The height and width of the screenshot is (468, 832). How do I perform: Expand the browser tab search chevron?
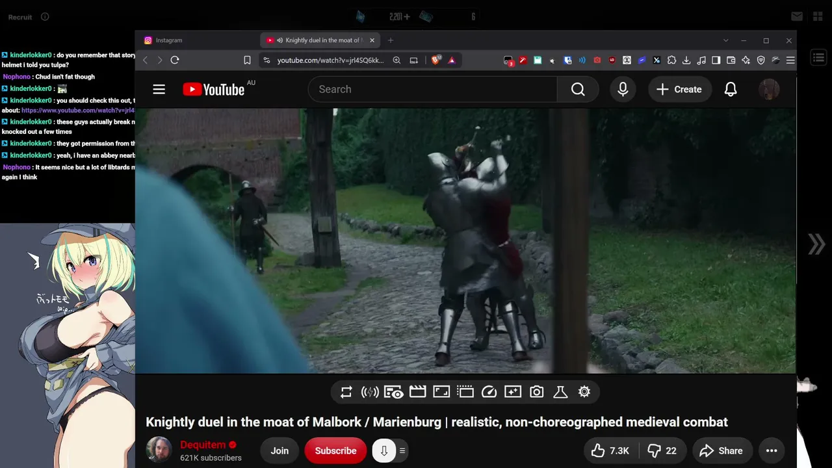726,40
